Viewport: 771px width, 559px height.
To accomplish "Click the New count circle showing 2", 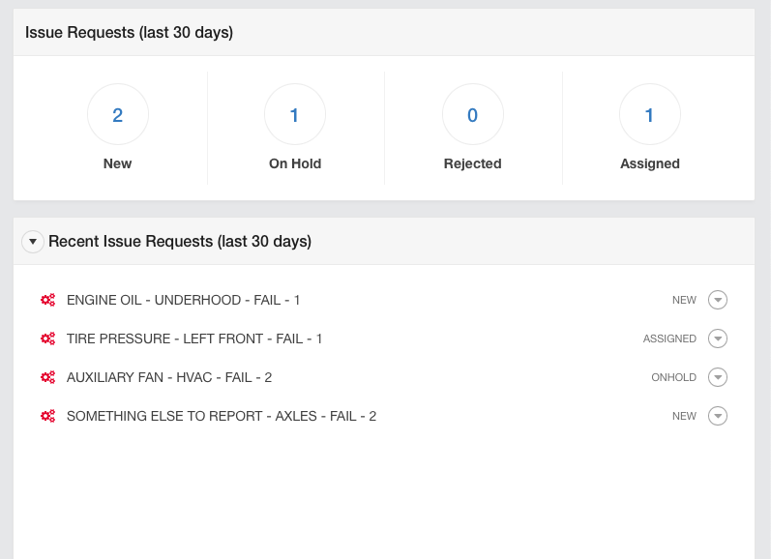I will pos(117,114).
